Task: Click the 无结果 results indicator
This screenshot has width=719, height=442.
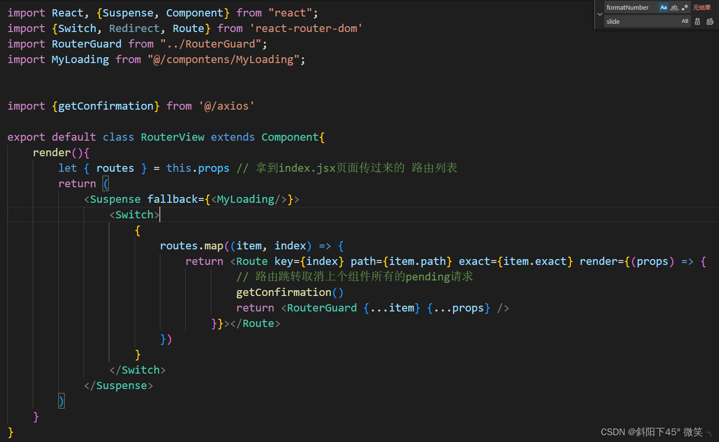Action: pos(702,7)
